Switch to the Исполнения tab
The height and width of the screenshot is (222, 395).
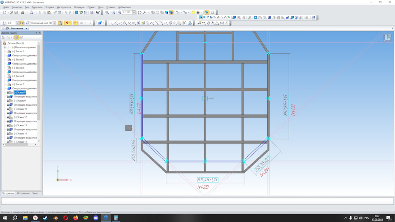coord(23,193)
